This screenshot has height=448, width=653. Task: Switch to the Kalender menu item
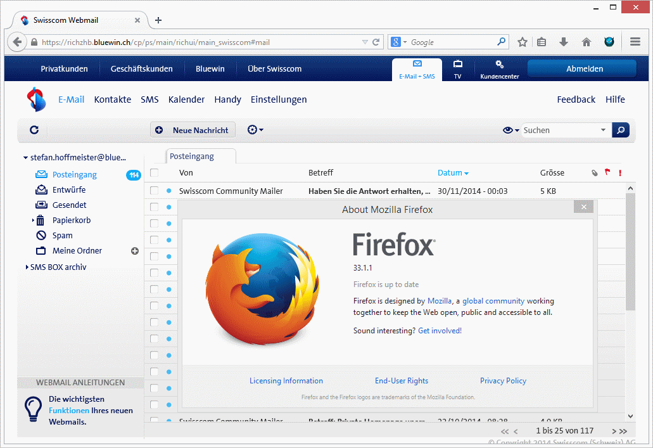(x=186, y=99)
